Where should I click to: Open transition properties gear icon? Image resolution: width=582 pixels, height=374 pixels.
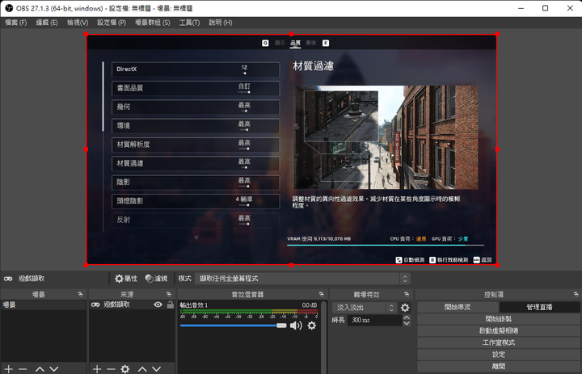point(405,308)
